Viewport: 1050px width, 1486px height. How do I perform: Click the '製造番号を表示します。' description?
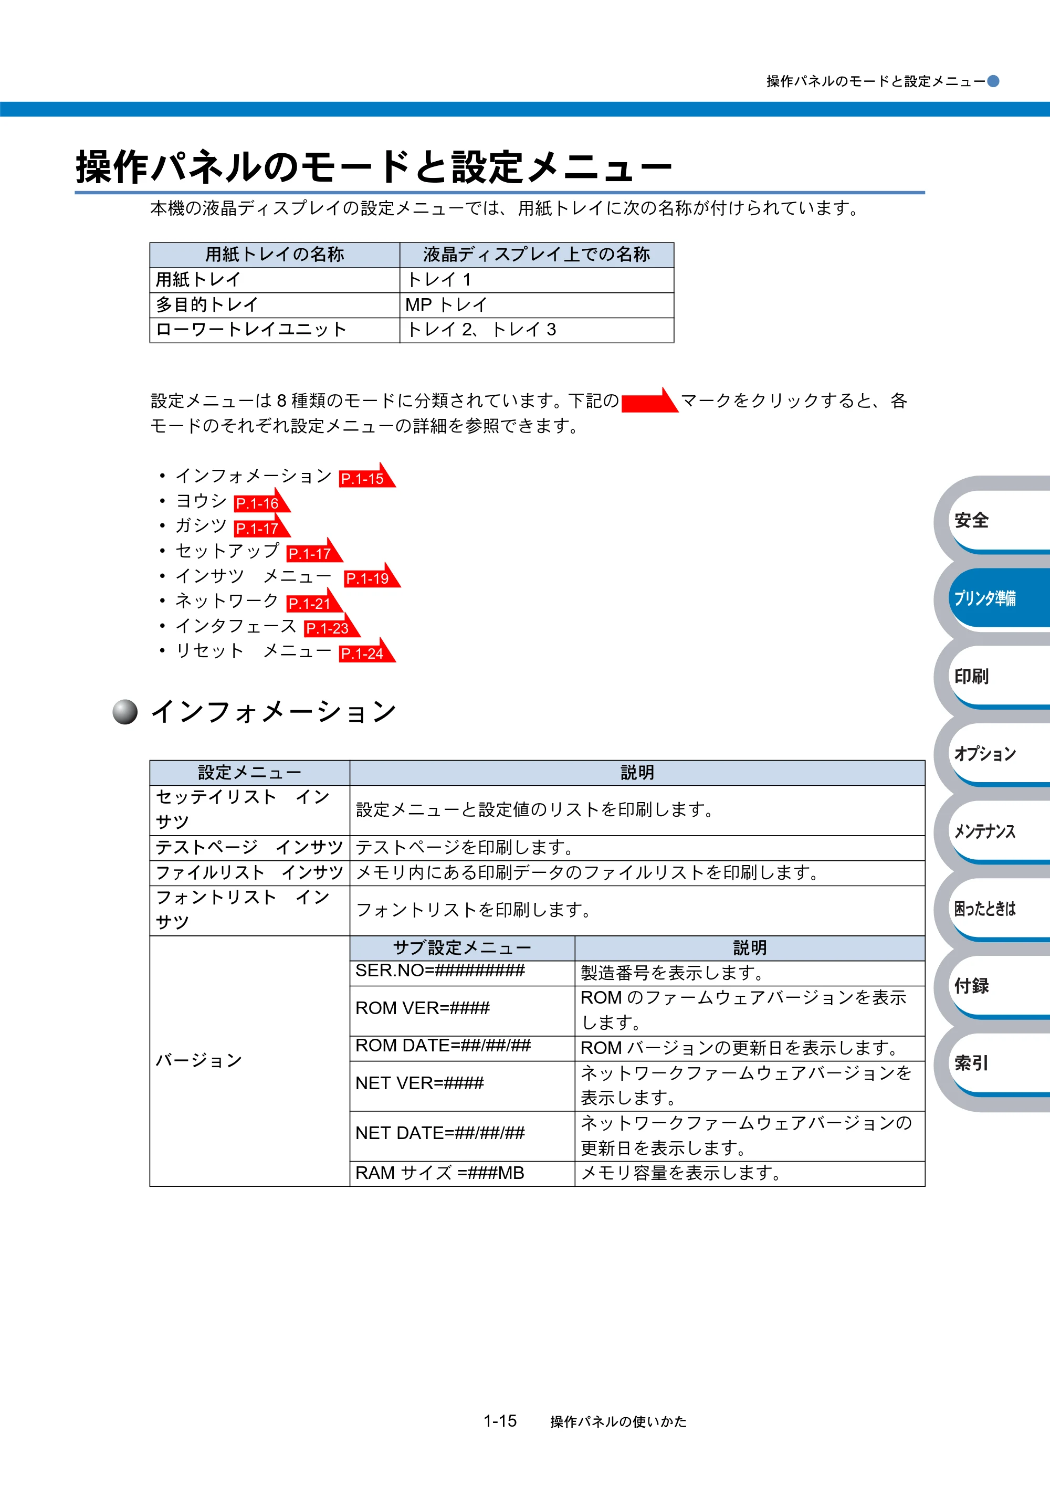[750, 973]
